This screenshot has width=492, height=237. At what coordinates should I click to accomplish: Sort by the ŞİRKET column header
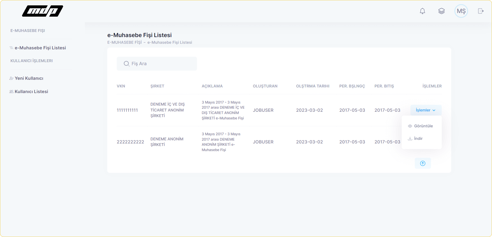157,86
